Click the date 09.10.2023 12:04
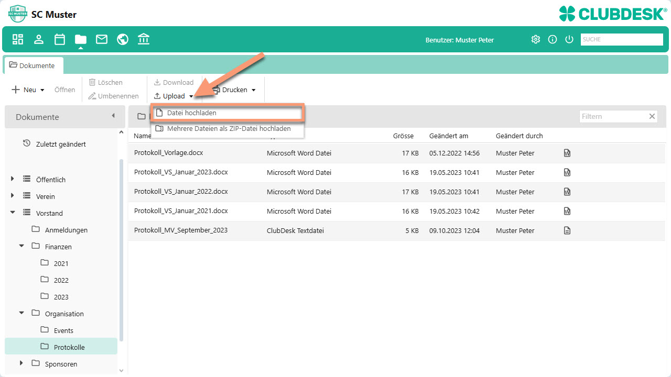671x377 pixels. [x=454, y=231]
